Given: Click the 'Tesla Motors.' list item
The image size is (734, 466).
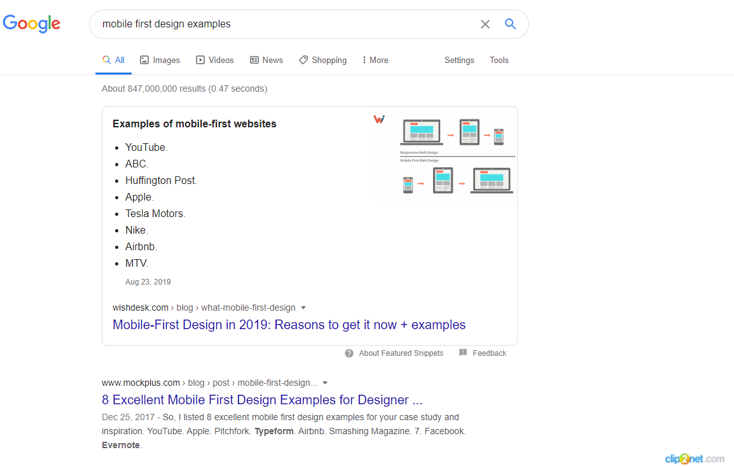Looking at the screenshot, I should 155,213.
